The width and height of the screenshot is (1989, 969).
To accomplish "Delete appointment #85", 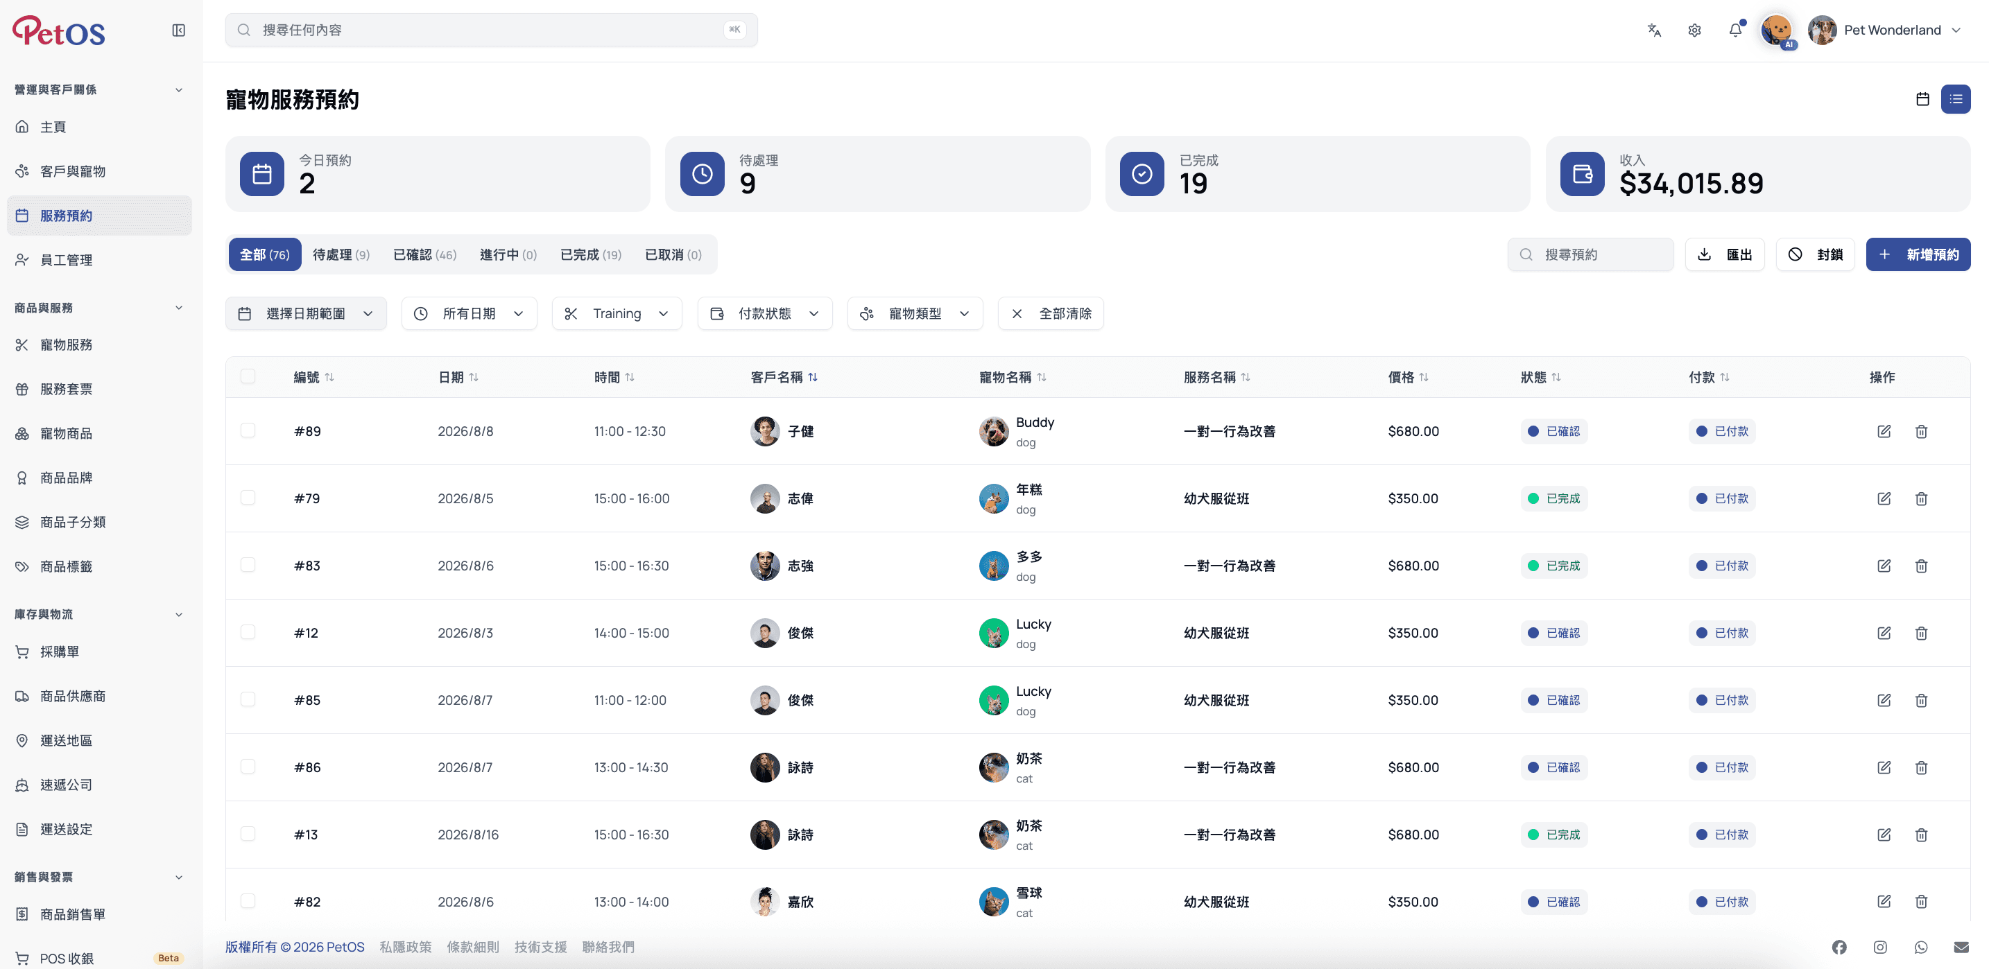I will (x=1921, y=700).
